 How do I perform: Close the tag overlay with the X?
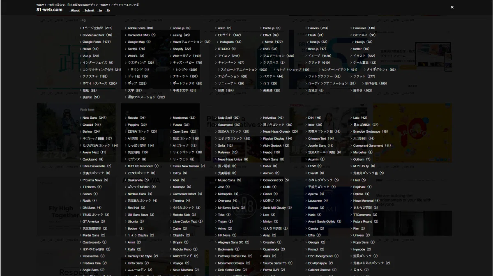[x=452, y=7]
